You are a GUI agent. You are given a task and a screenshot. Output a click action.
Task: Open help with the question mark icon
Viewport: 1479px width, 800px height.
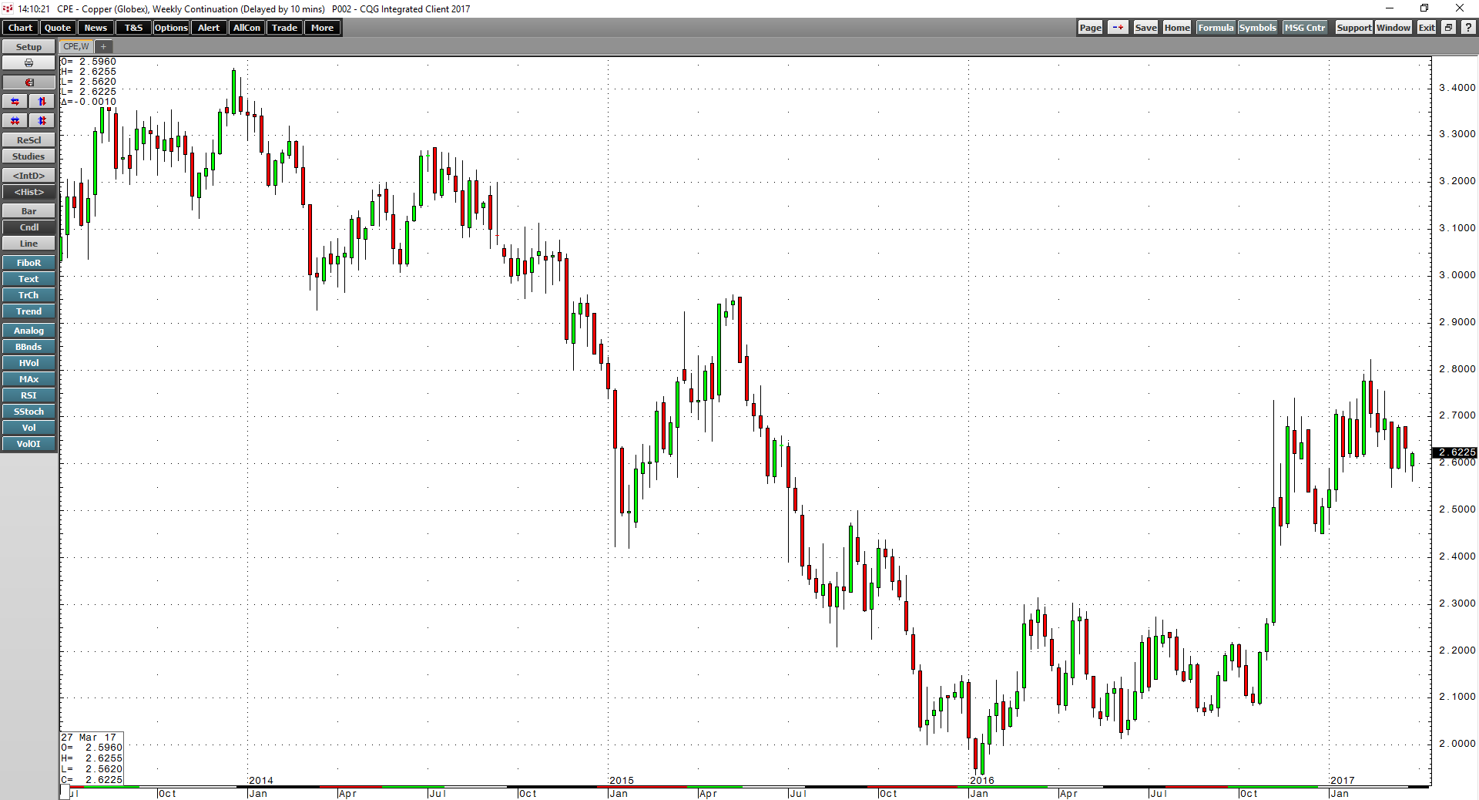click(x=1468, y=28)
